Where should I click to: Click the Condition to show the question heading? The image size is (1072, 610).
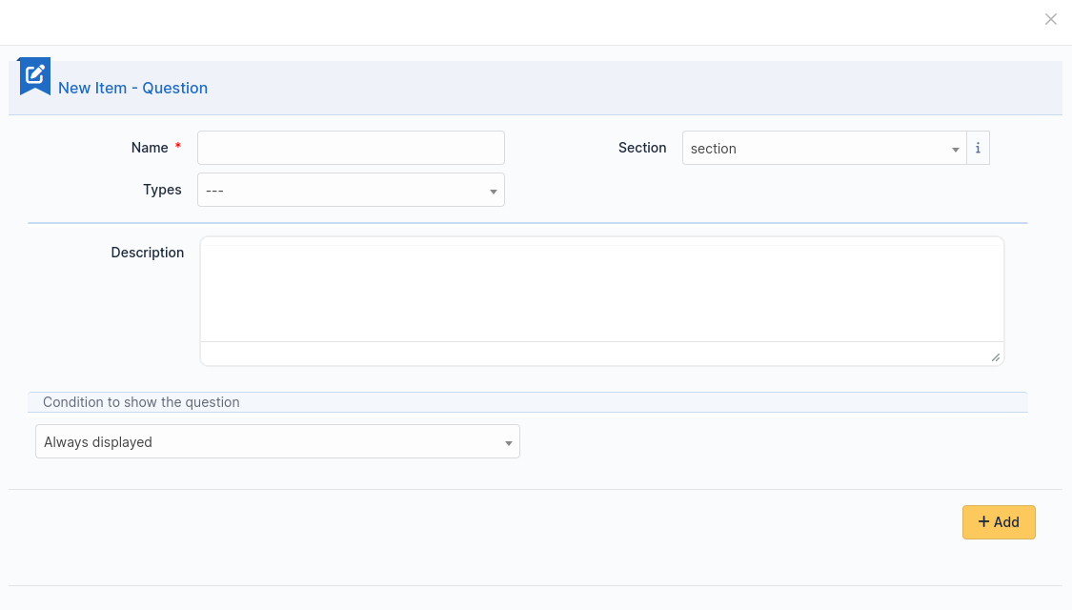click(141, 402)
